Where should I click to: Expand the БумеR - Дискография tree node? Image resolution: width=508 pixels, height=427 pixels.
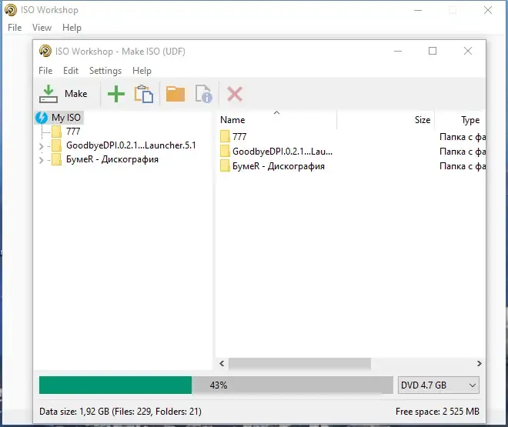coord(41,160)
